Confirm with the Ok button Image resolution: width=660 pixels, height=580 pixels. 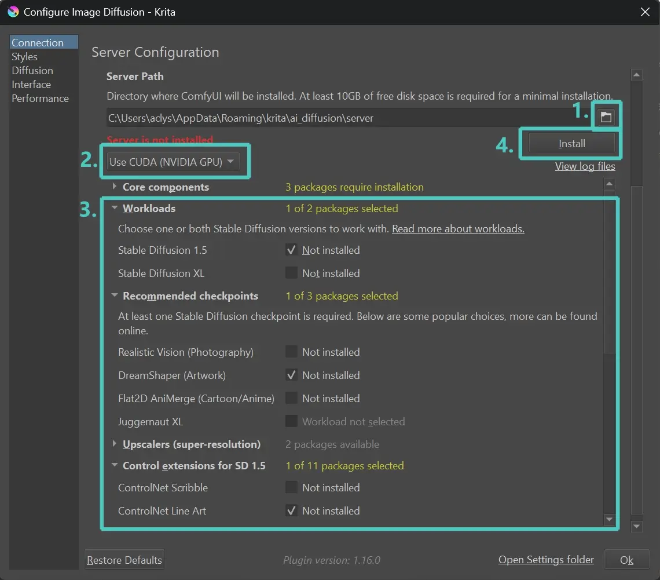click(x=626, y=560)
